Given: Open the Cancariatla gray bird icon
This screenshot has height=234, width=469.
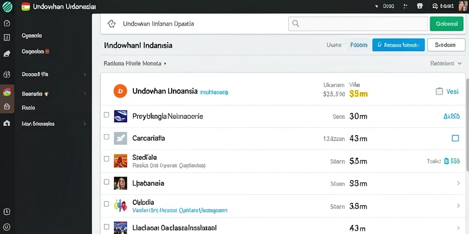Looking at the screenshot, I should point(120,138).
